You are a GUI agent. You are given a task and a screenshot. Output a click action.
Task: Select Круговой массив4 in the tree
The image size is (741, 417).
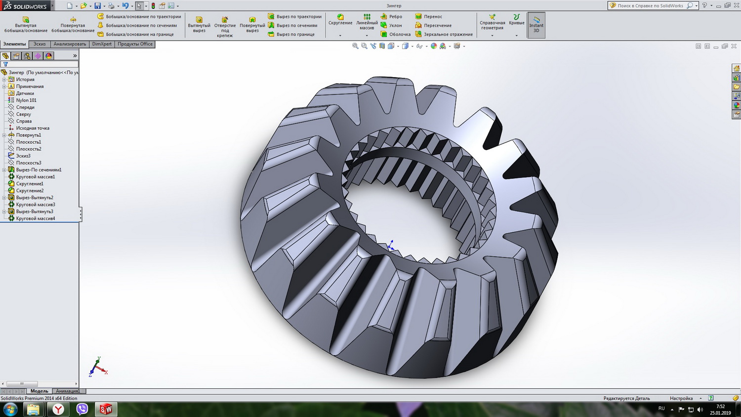coord(32,218)
